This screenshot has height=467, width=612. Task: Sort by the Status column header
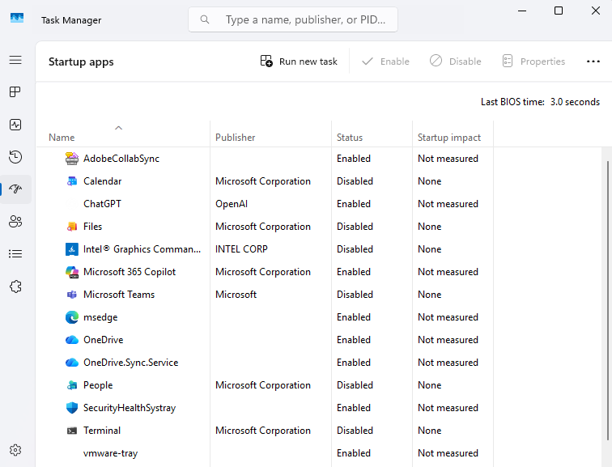(x=350, y=138)
